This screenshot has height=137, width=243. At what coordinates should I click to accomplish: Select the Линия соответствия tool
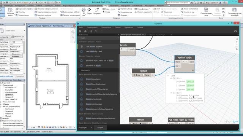coord(189,9)
